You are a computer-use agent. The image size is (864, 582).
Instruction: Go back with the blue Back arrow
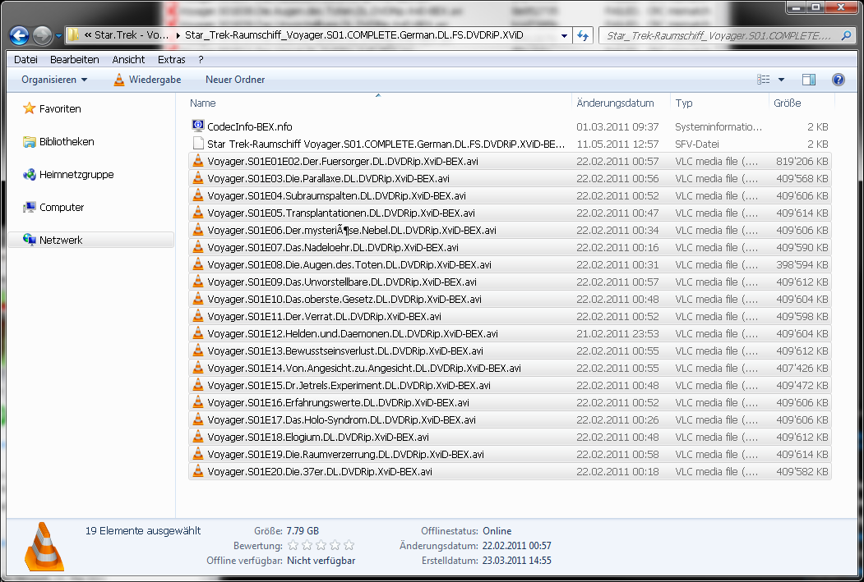coord(19,36)
